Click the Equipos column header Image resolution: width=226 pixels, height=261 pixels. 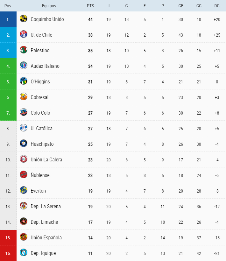point(49,6)
